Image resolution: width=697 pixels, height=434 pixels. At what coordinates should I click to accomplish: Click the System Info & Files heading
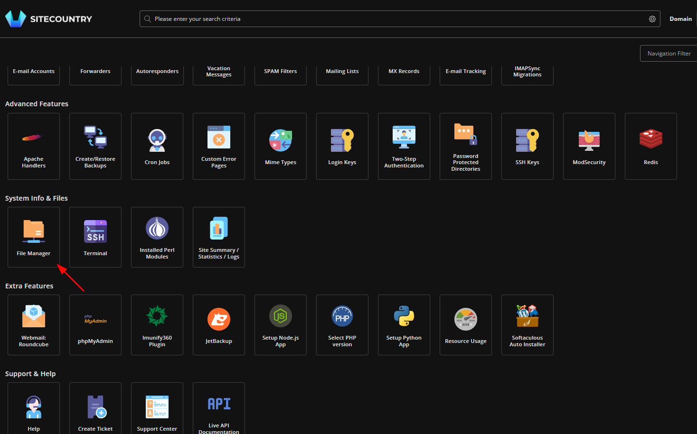click(x=37, y=198)
